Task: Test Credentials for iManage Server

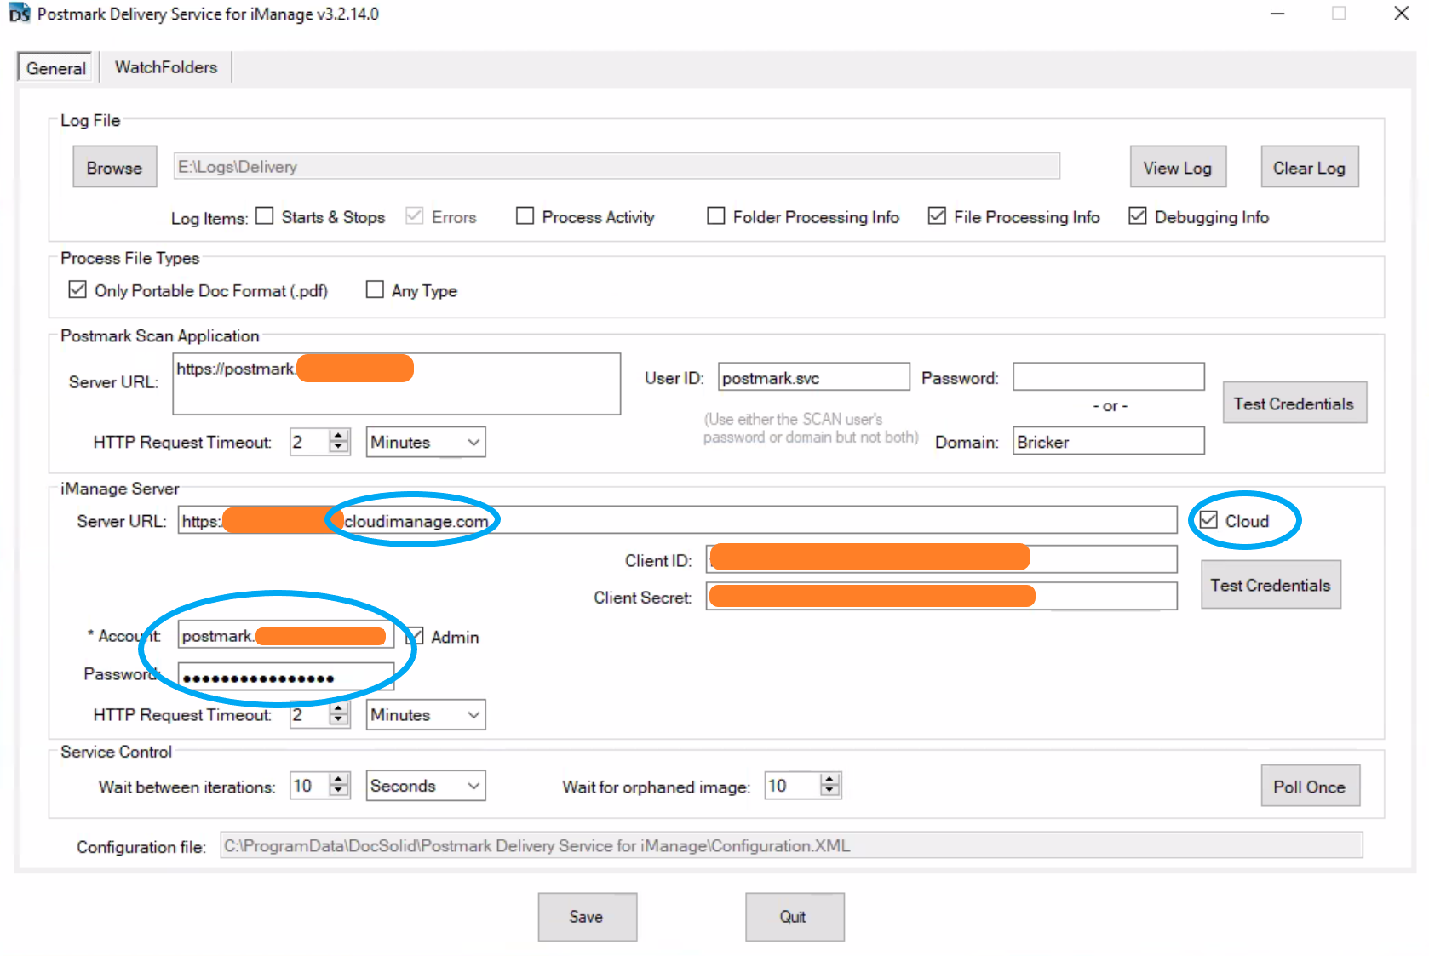Action: (x=1271, y=585)
